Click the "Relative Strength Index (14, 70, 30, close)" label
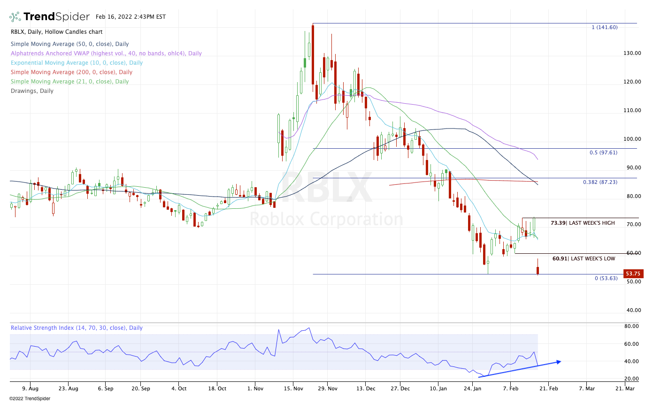Screen dimensions: 653x403 (x=77, y=328)
